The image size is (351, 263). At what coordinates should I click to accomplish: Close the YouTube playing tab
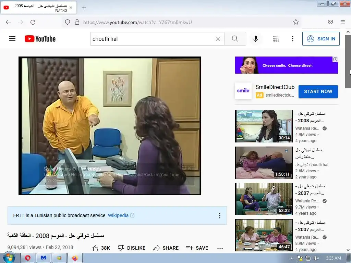[71, 8]
